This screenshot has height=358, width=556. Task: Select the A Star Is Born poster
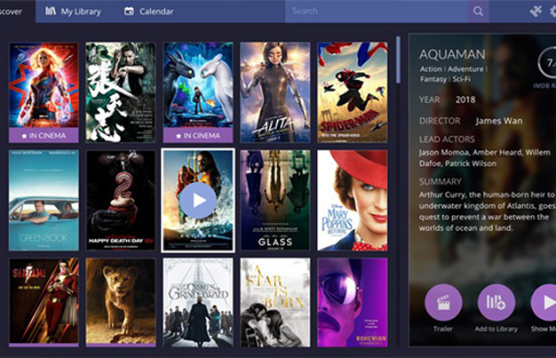(275, 302)
